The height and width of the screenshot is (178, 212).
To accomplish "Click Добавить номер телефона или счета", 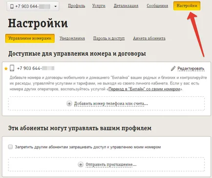I will (x=111, y=104).
